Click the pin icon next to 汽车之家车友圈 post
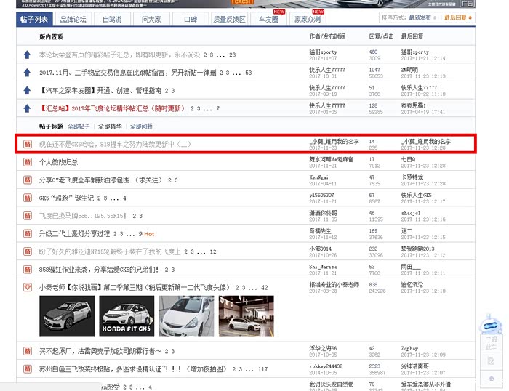Image resolution: width=509 pixels, height=391 pixels. tap(27, 90)
